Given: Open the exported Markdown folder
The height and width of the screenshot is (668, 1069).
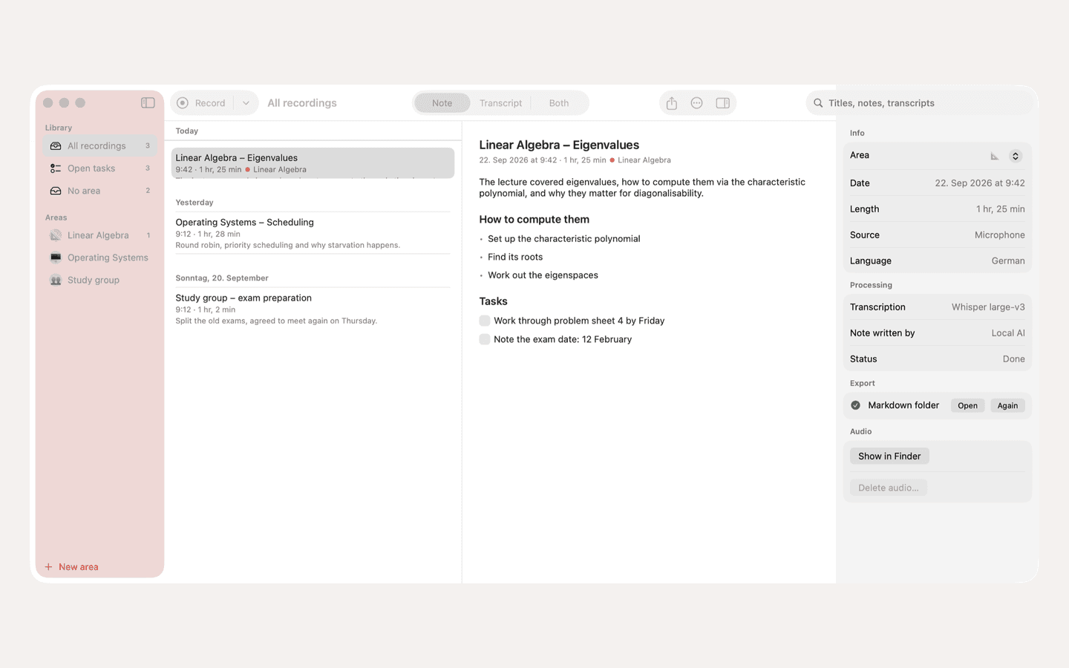Looking at the screenshot, I should pyautogui.click(x=967, y=405).
